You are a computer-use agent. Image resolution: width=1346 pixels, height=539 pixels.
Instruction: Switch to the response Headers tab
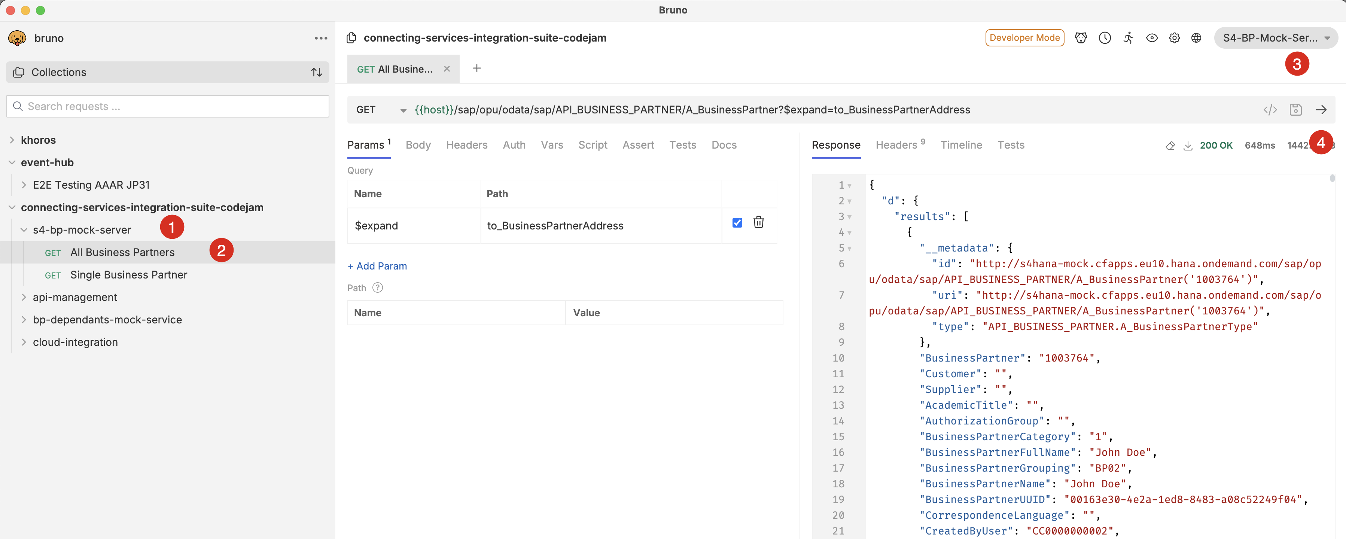900,145
